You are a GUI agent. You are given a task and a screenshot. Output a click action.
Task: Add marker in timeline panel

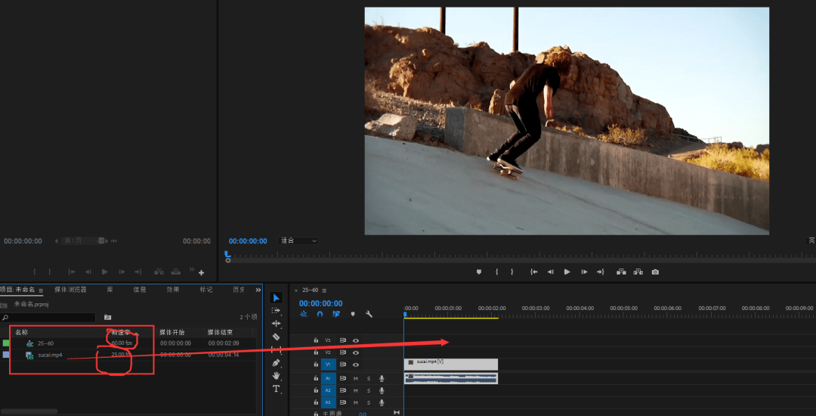[353, 314]
